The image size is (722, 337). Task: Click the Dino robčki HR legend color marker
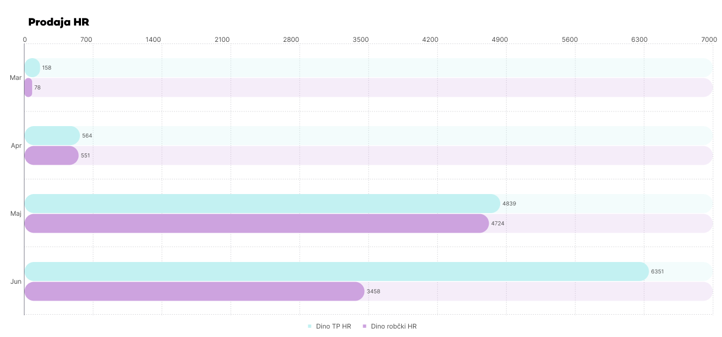pyautogui.click(x=364, y=326)
